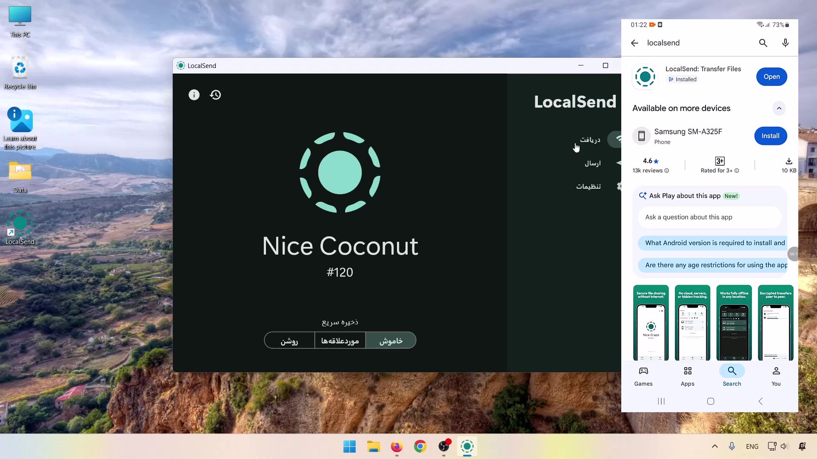
Task: Tap the microphone voice search icon
Action: (x=786, y=43)
